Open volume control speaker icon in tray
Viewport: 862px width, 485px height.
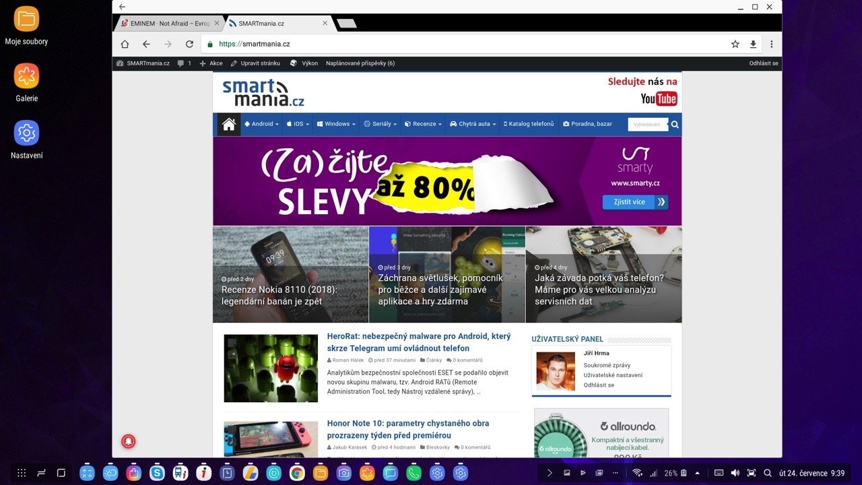pos(735,473)
